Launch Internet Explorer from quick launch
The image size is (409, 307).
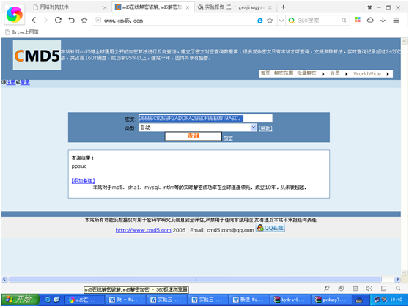point(48,300)
